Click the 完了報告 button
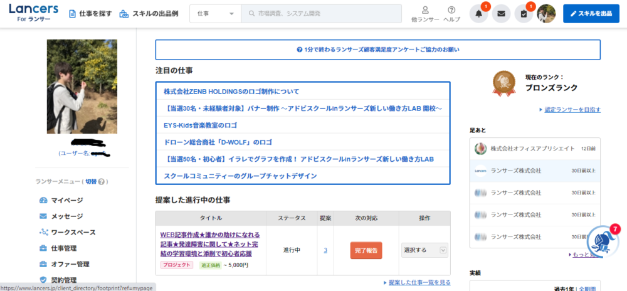 pyautogui.click(x=366, y=250)
